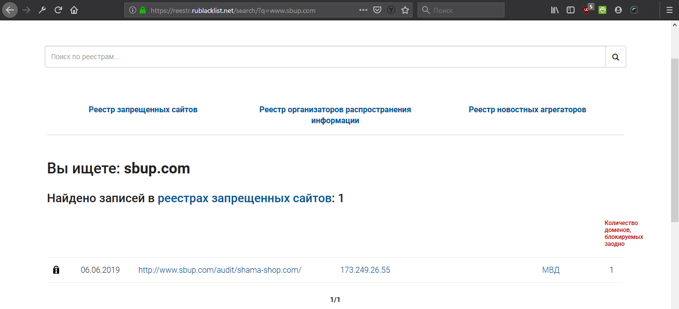
Task: Click the МВД agency link
Action: pyautogui.click(x=551, y=270)
